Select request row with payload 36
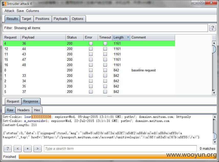The width and height of the screenshot is (219, 162). click(89, 43)
